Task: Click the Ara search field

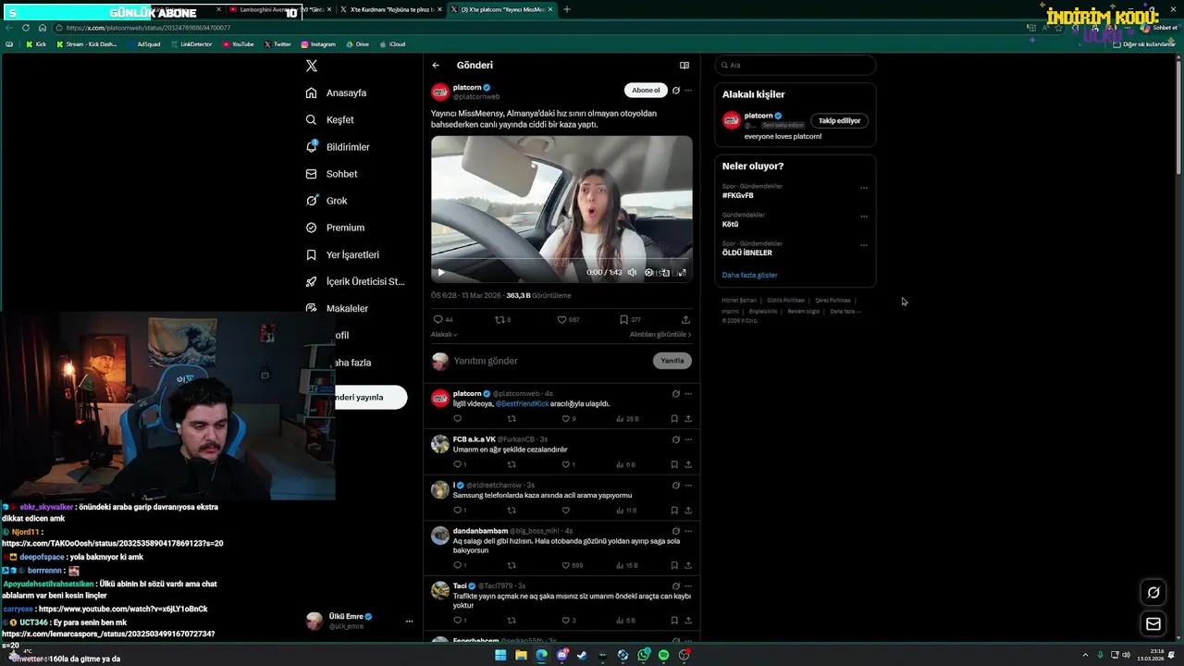Action: [x=795, y=66]
